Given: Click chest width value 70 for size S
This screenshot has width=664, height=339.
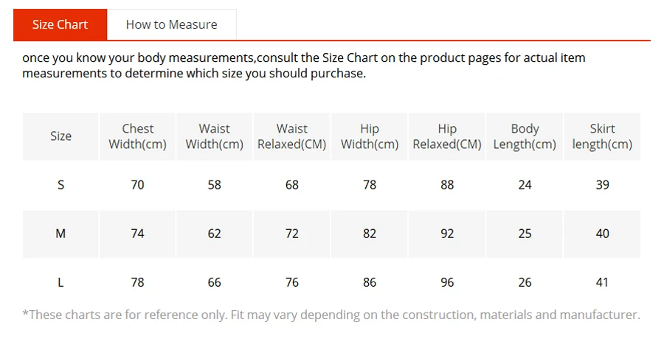Looking at the screenshot, I should pos(138,185).
